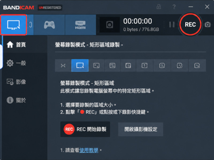This screenshot has width=214, height=160.
Task: Switch to HDMI device recording mode
Action: [x=81, y=25]
